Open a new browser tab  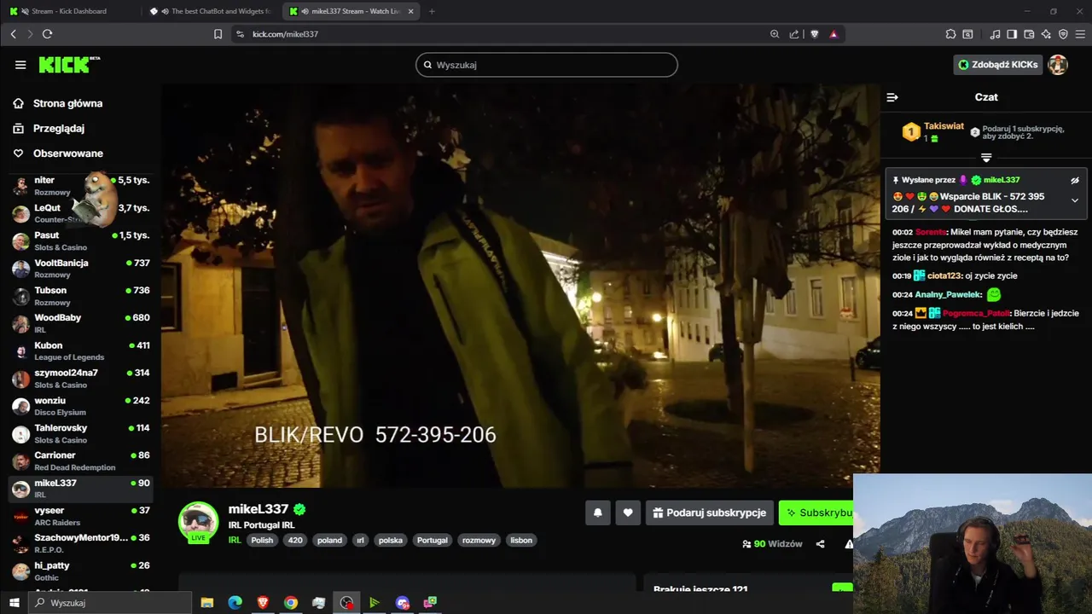pos(432,11)
